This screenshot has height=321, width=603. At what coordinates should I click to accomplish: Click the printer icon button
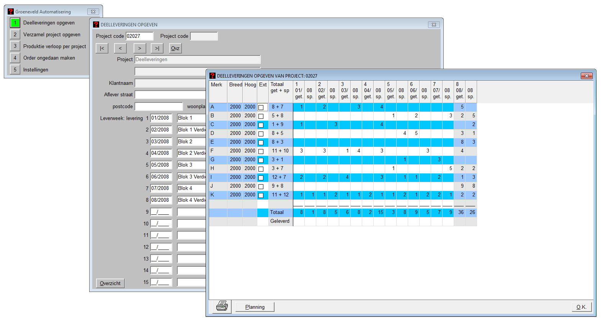[222, 306]
